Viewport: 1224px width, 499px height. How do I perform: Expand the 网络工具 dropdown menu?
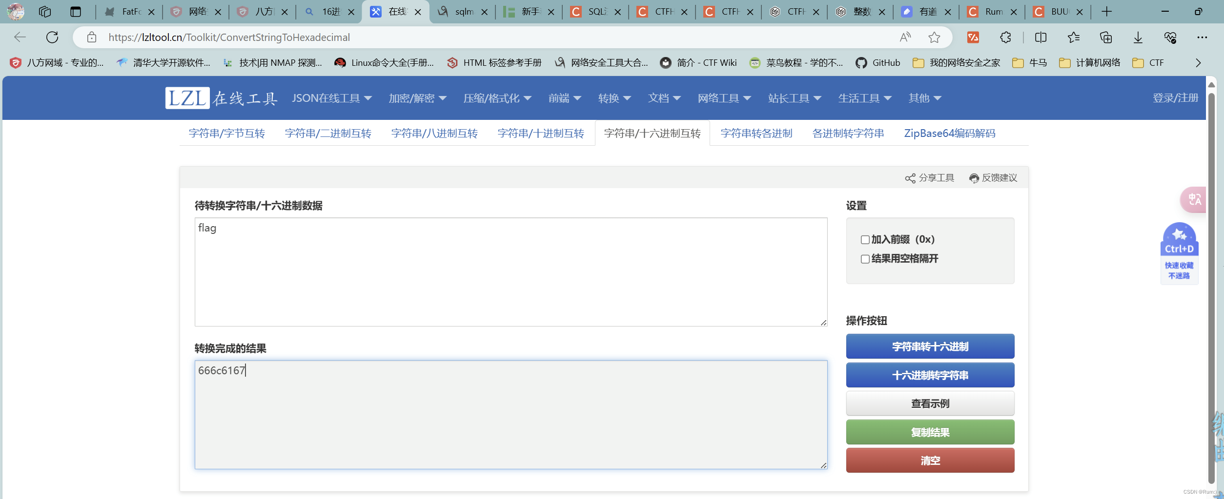(724, 98)
